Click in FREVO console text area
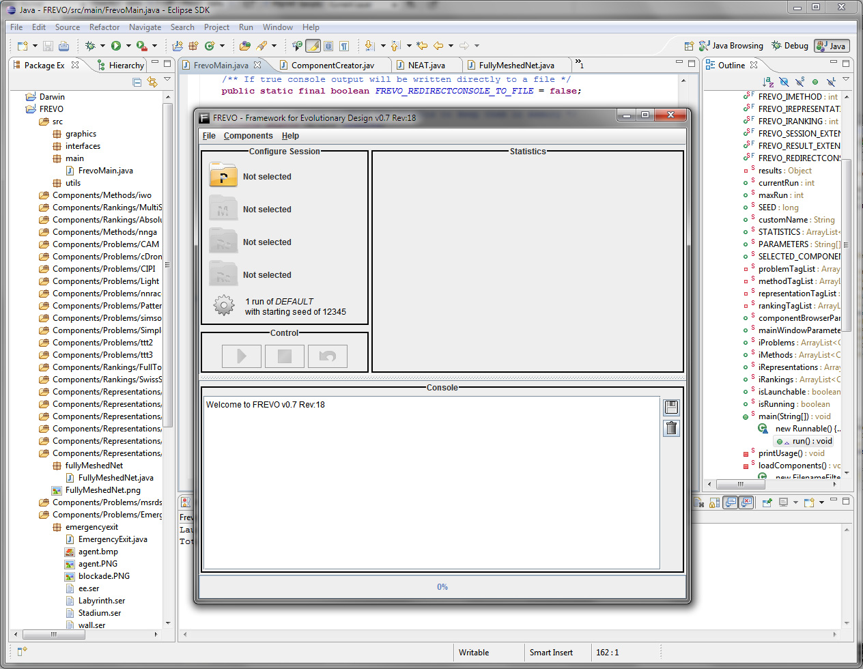Viewport: 863px width, 669px height. 431,483
